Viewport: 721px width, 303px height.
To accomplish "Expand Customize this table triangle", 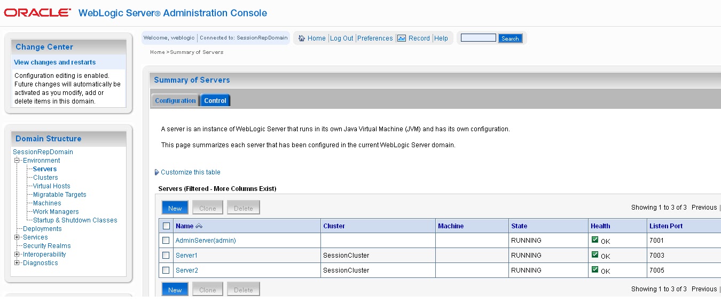I will [x=156, y=172].
